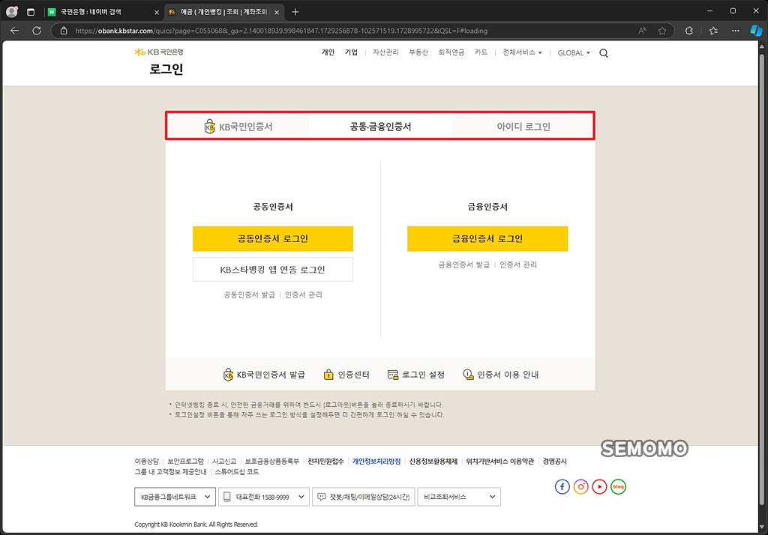The height and width of the screenshot is (535, 768).
Task: Open a new tab with the plus icon
Action: 295,12
